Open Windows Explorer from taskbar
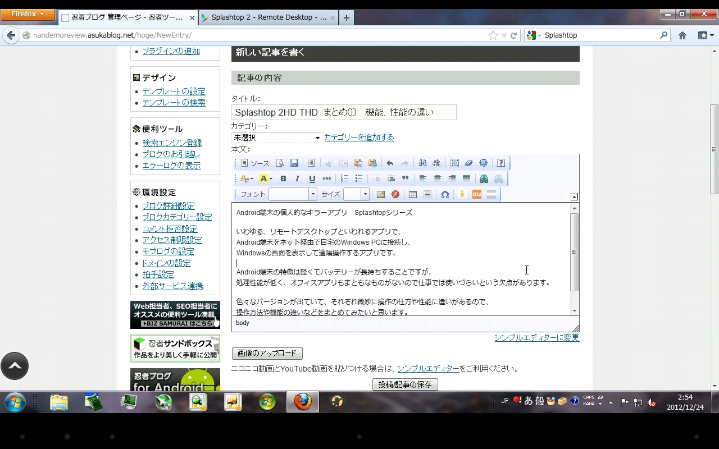The height and width of the screenshot is (449, 719). pos(58,402)
